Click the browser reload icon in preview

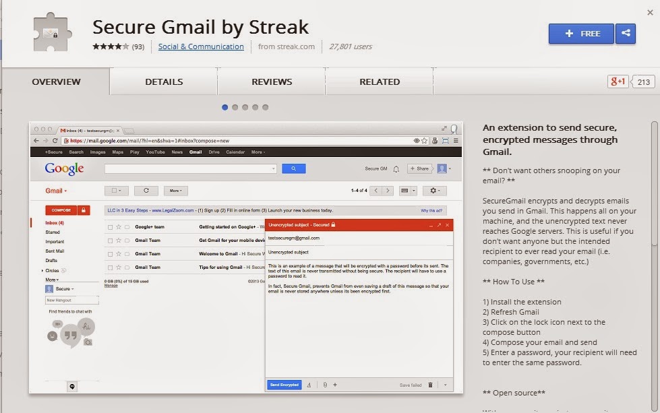pos(55,140)
